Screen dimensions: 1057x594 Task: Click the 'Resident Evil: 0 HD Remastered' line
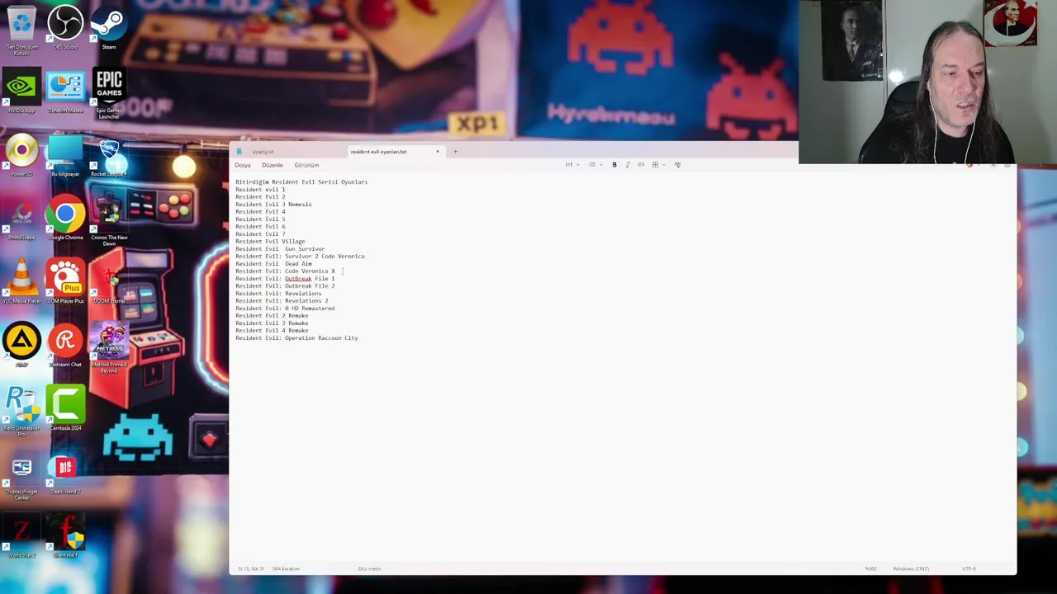(285, 309)
